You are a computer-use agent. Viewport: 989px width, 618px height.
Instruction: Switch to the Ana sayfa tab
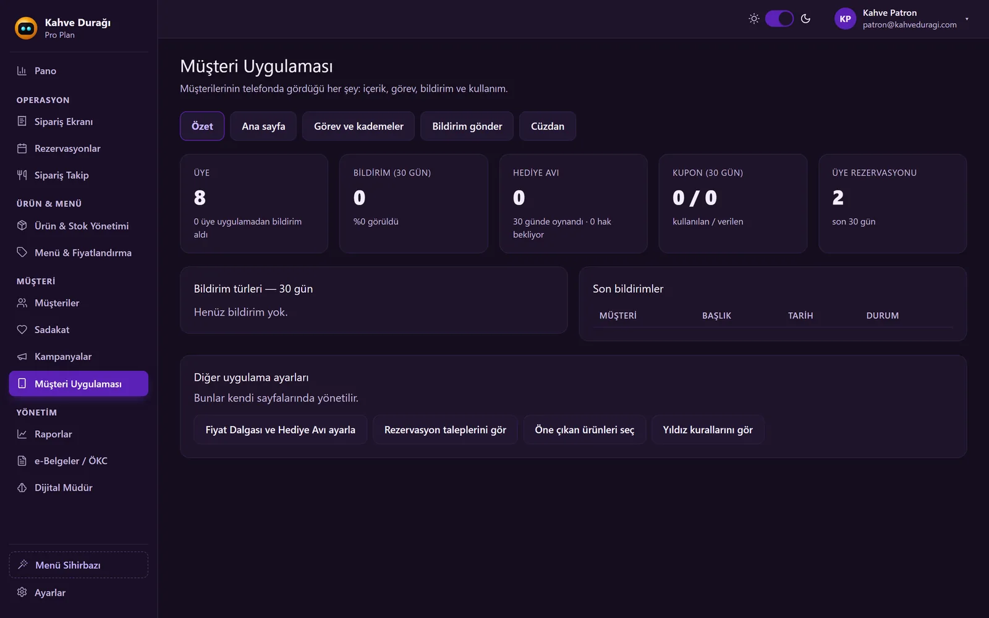[263, 126]
